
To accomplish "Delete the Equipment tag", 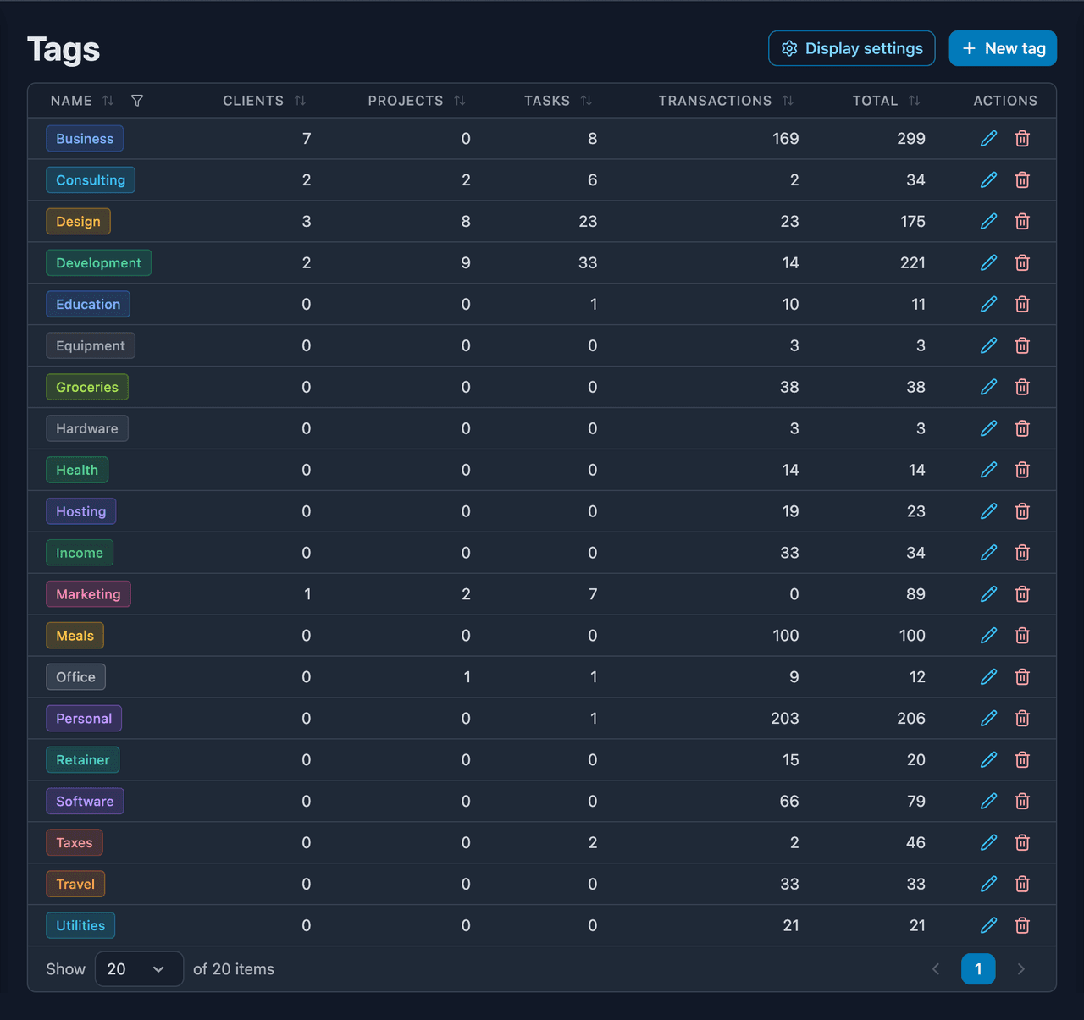I will pos(1022,346).
